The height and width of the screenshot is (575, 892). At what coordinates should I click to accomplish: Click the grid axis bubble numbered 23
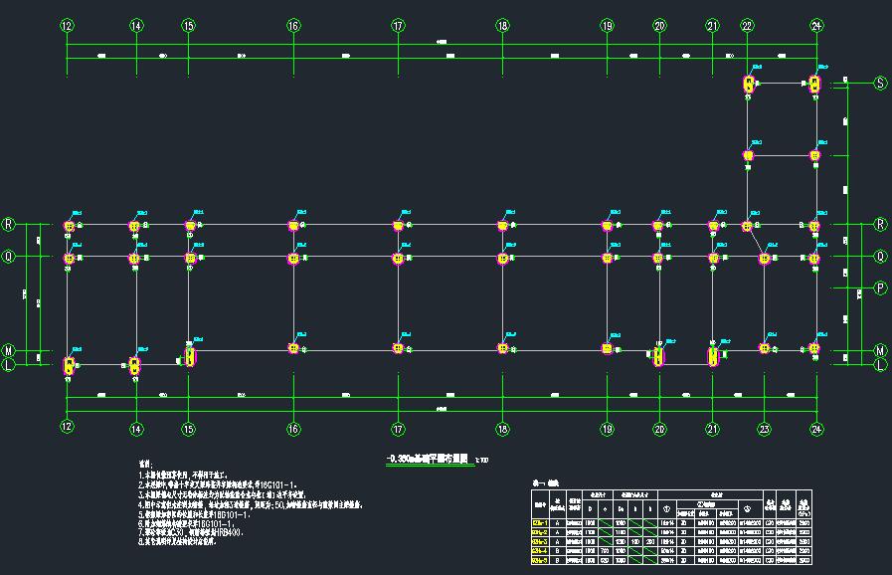(764, 428)
